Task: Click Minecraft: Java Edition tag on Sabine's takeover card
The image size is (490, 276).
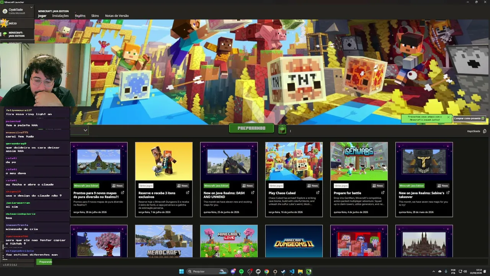Action: point(412,186)
